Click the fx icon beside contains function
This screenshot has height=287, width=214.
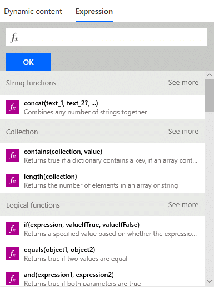[x=13, y=155]
